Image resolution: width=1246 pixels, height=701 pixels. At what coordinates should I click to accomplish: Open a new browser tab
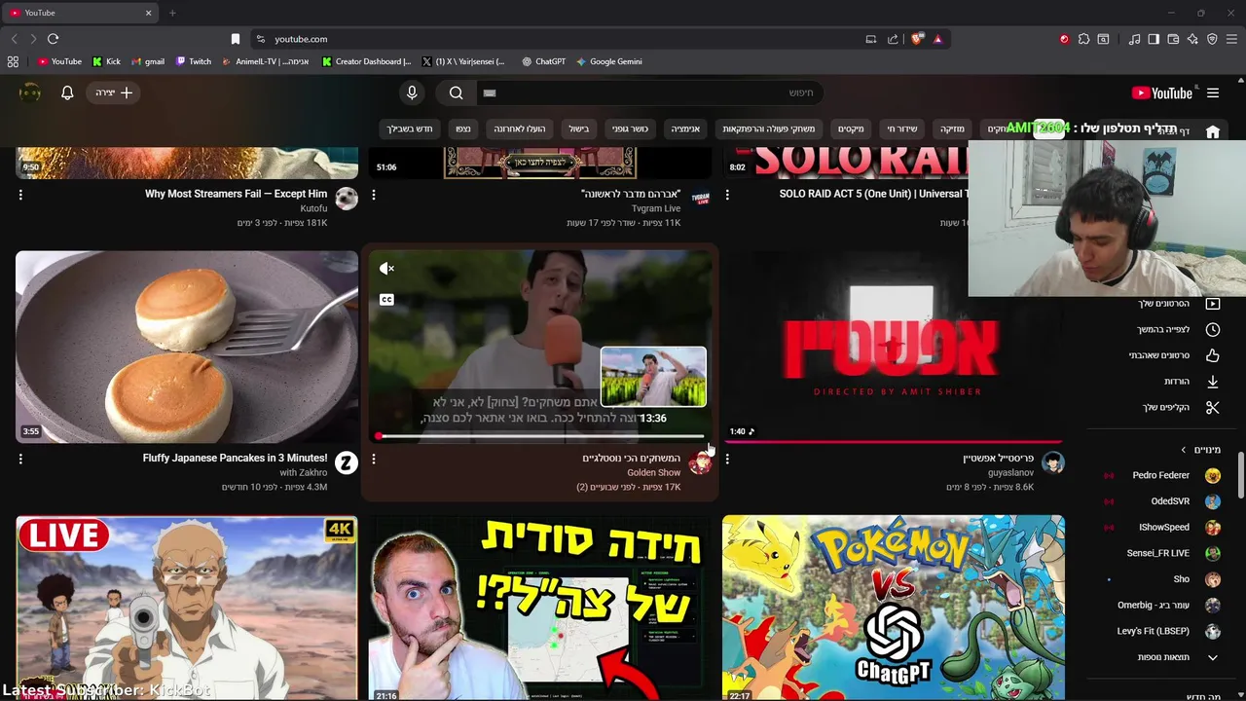[x=172, y=13]
